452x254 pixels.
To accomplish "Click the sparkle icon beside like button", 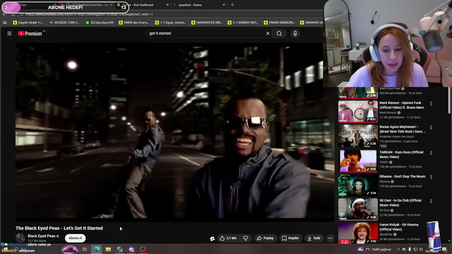I will tap(212, 238).
